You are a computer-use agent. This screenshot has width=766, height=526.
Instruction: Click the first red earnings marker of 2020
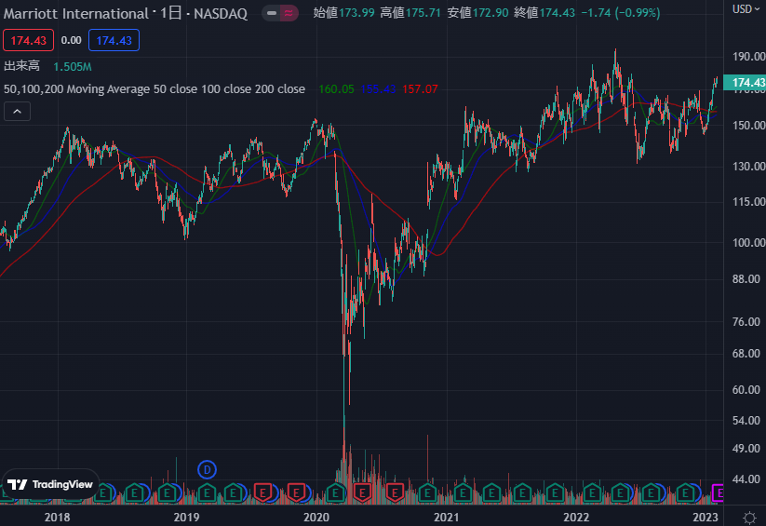point(362,492)
